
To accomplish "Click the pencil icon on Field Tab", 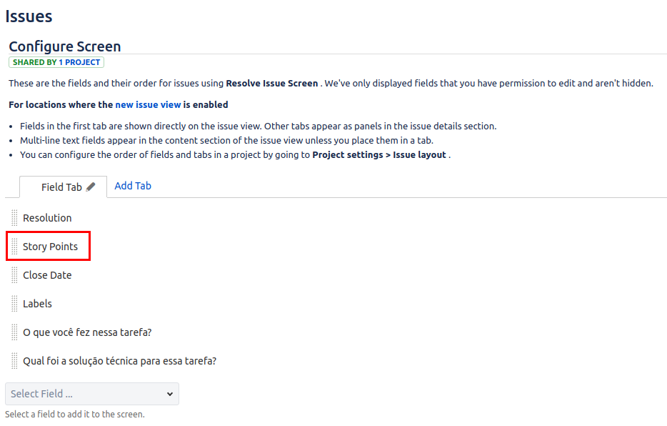I will point(91,187).
